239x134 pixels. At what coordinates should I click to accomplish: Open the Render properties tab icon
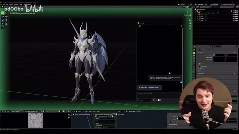click(194, 53)
